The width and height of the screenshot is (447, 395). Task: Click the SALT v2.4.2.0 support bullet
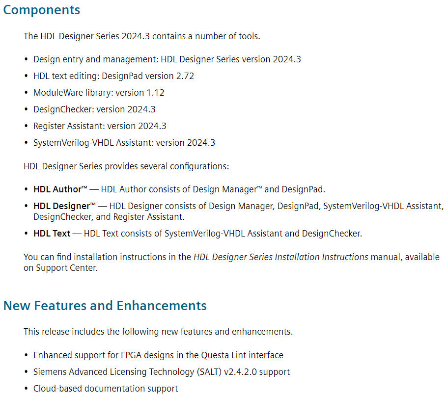click(162, 372)
